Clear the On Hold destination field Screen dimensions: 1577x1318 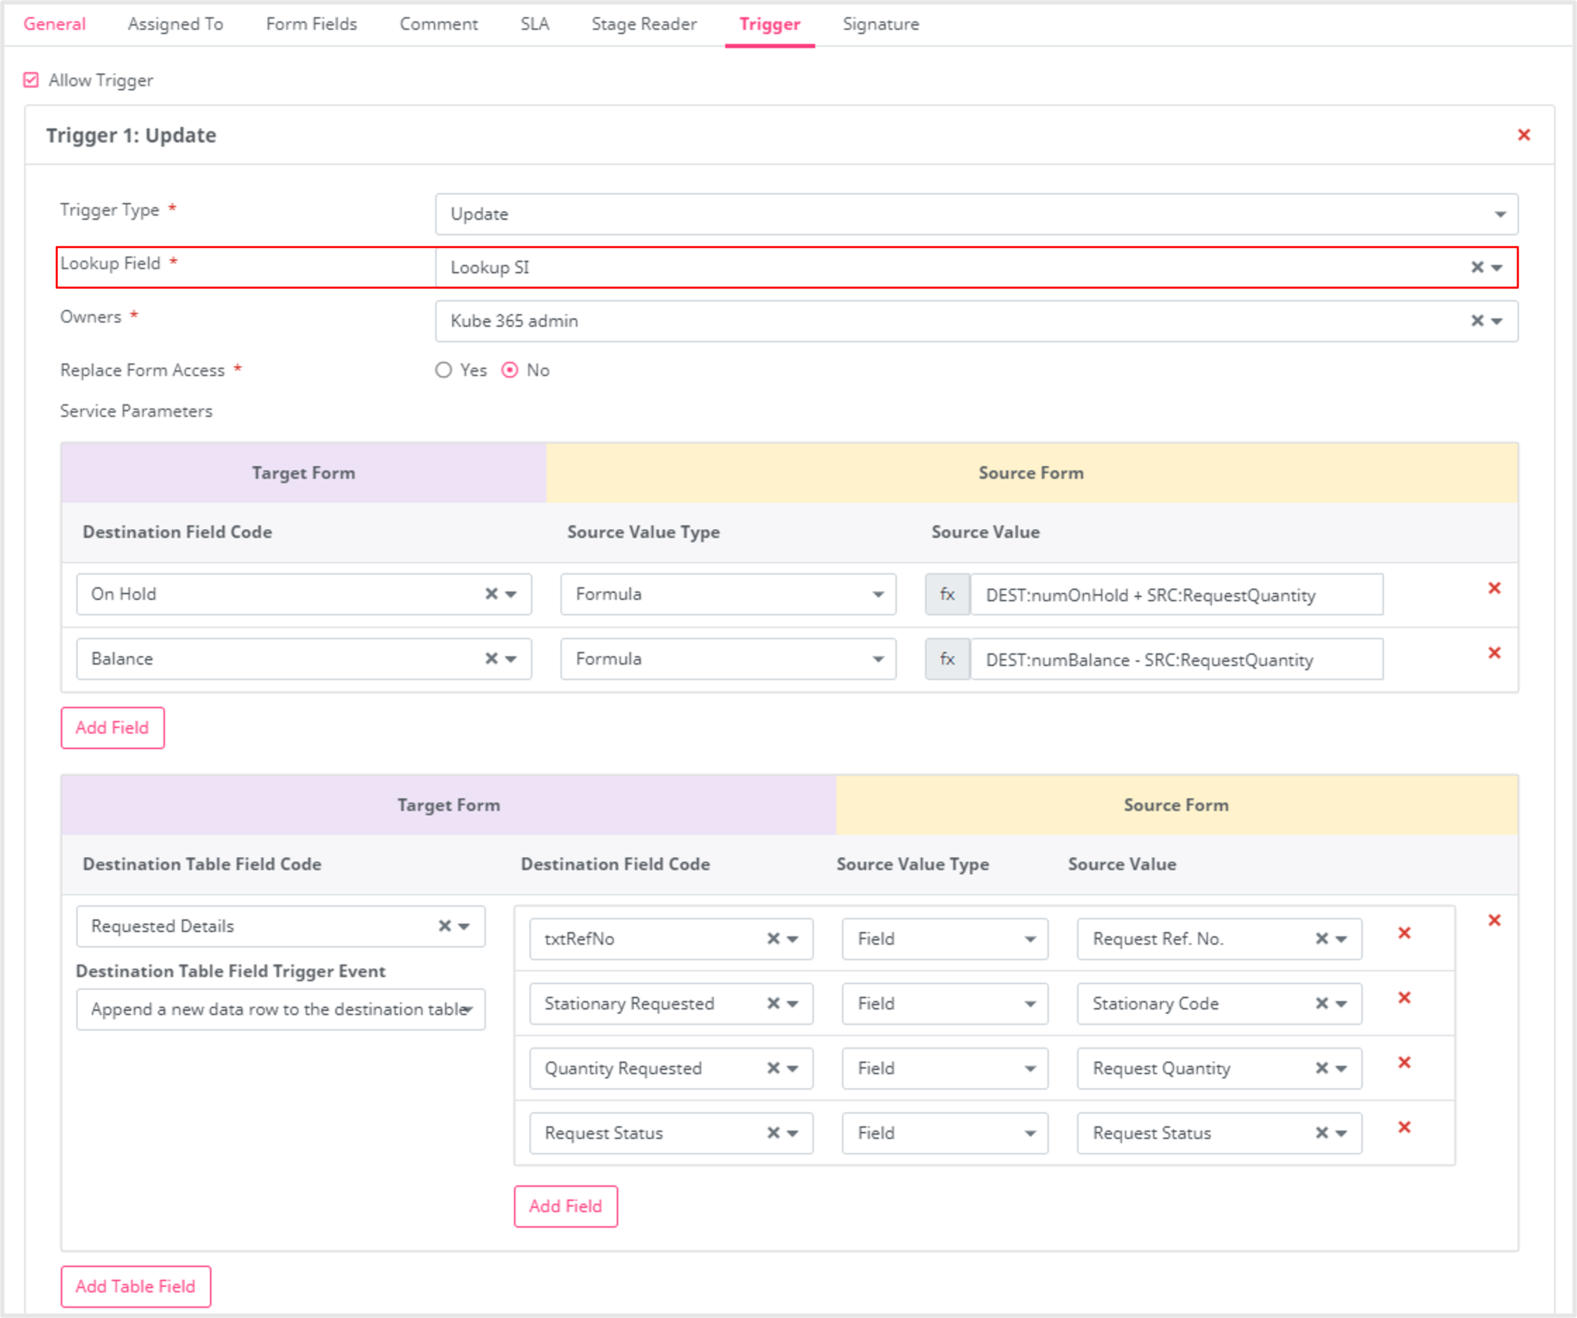[491, 594]
